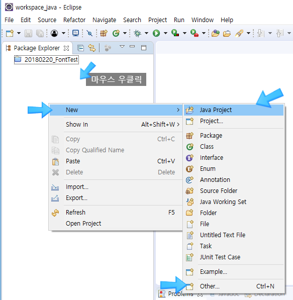The image size is (293, 300).
Task: Click the Open Type toolbar icon
Action: (x=216, y=33)
